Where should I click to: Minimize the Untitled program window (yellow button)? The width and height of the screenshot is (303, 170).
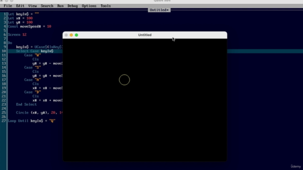(x=71, y=35)
